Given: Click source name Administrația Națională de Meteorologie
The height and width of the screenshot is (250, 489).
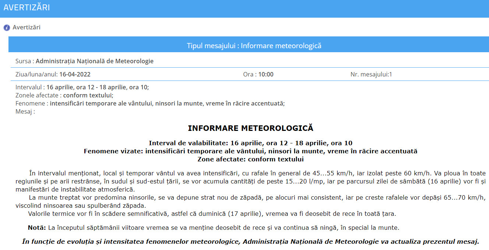Looking at the screenshot, I should click(94, 61).
